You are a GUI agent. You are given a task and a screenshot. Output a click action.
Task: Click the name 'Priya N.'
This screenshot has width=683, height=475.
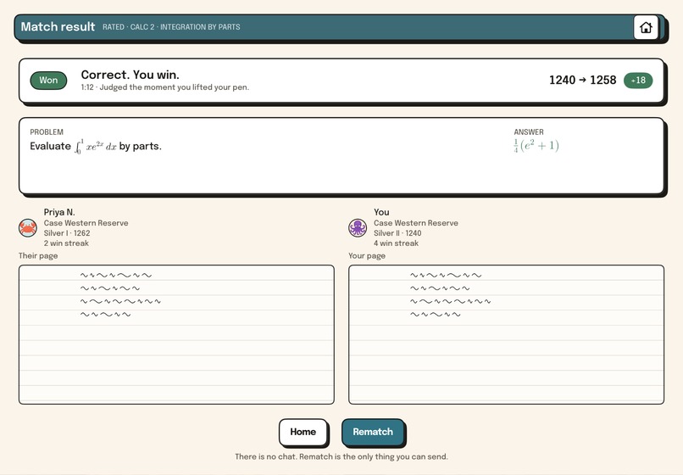click(59, 212)
